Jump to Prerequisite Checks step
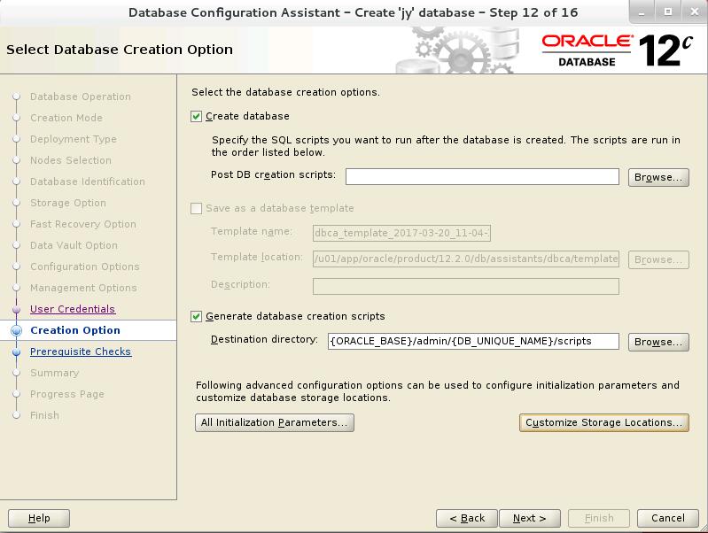Screen dimensions: 708x533 click(81, 351)
